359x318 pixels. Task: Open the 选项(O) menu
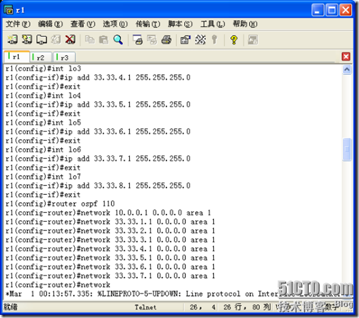coord(115,24)
